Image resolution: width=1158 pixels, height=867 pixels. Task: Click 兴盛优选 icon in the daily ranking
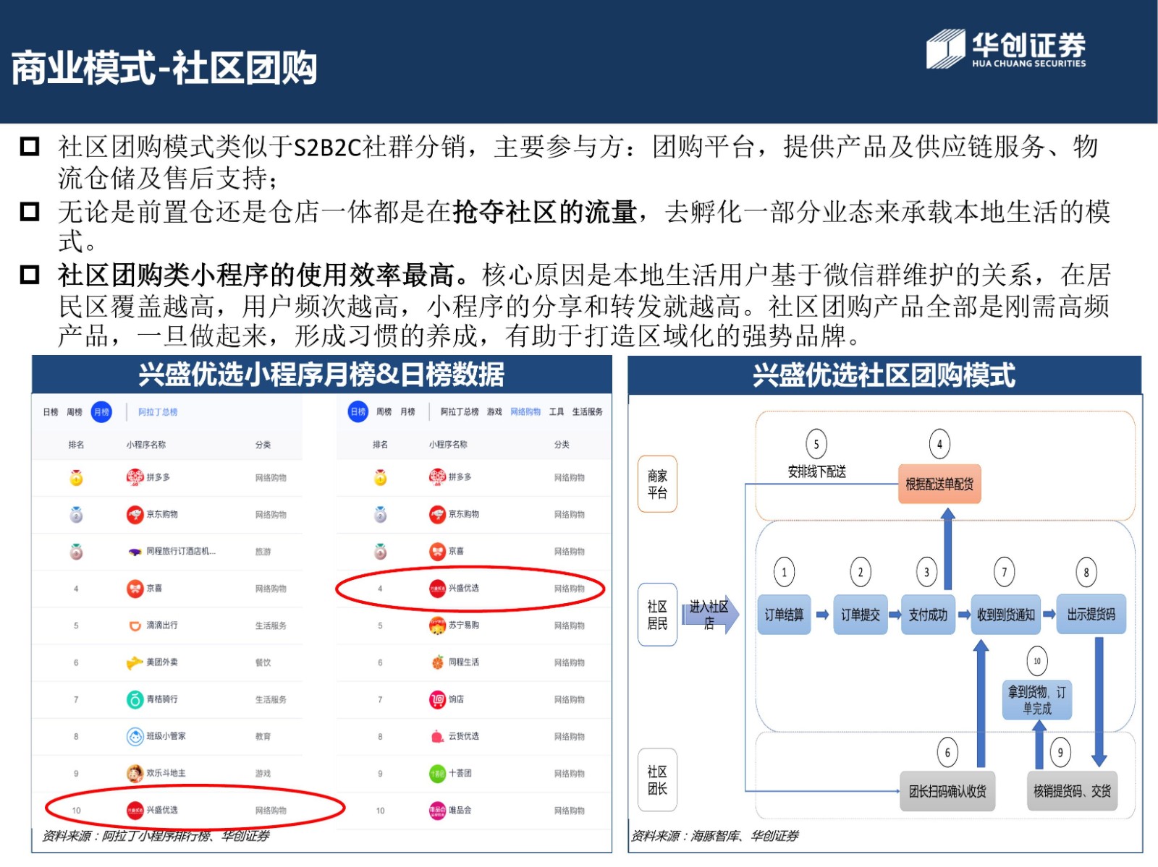click(437, 588)
